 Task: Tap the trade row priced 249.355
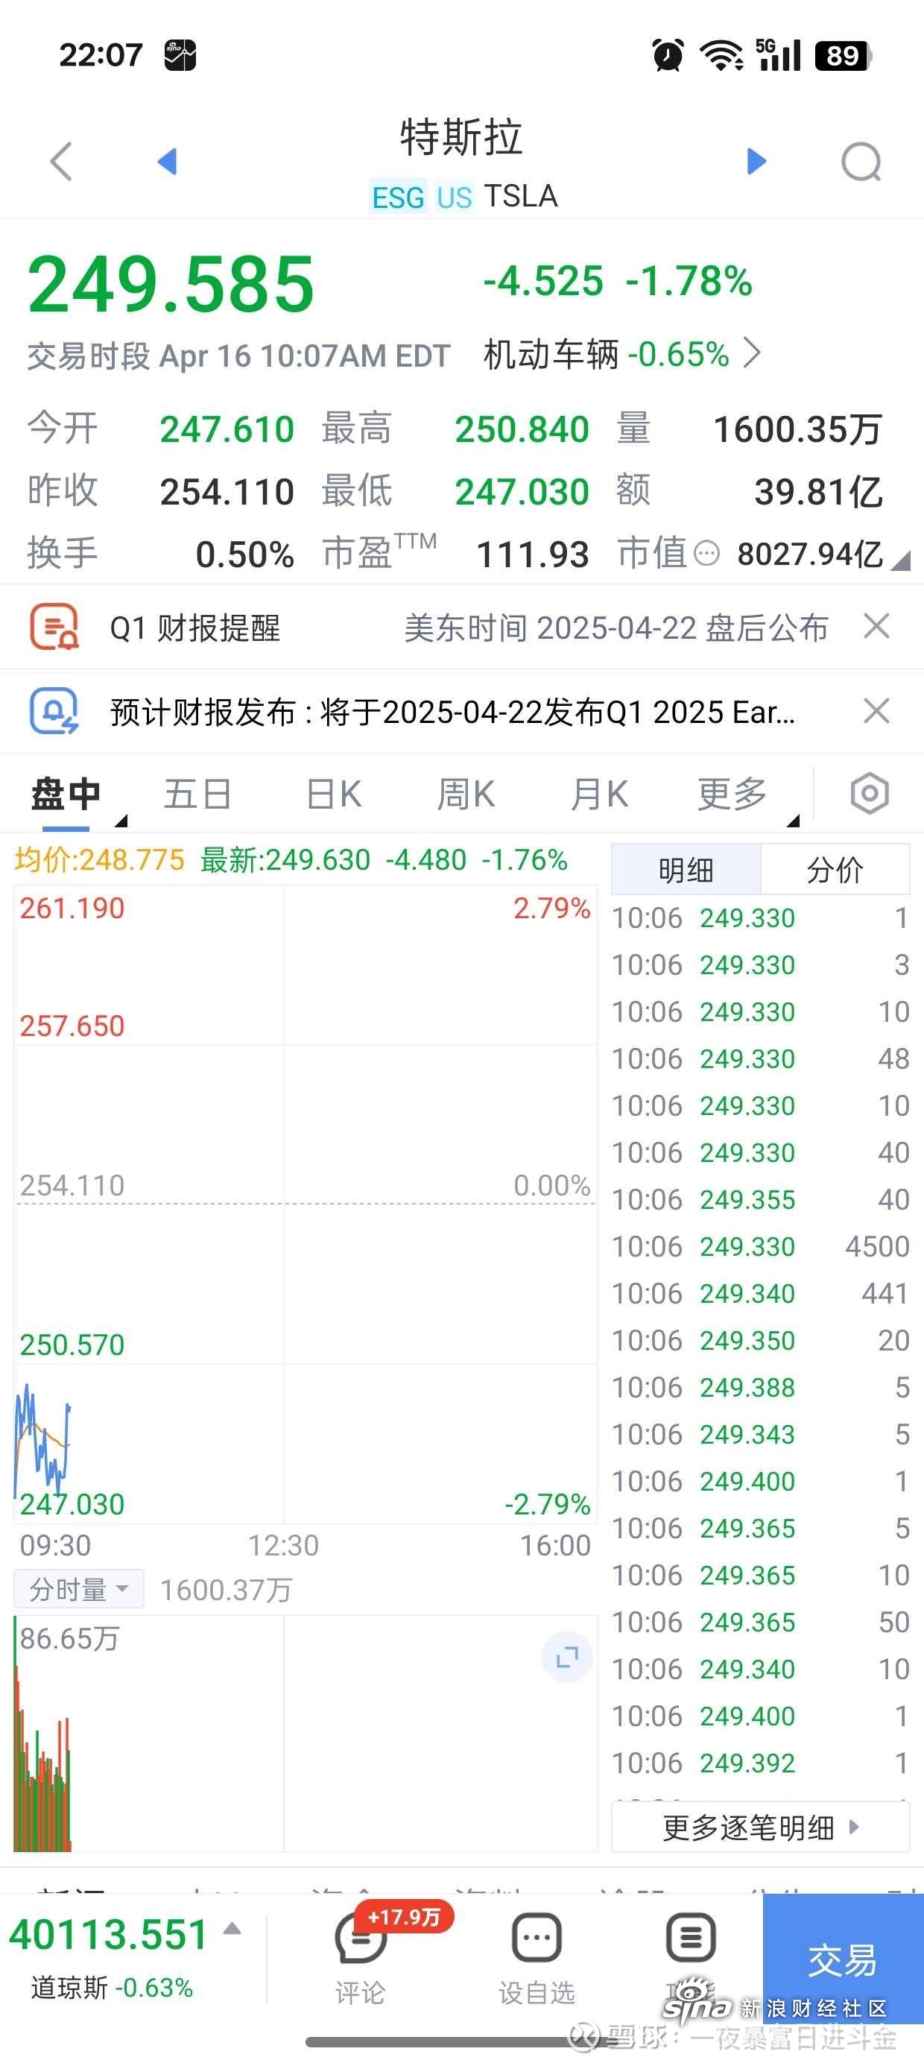760,1199
